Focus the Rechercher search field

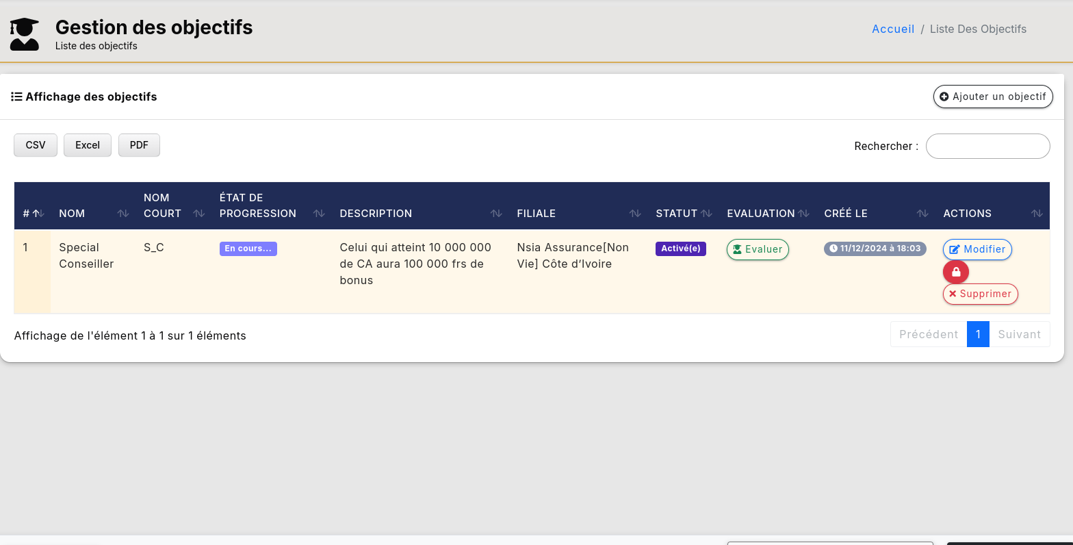click(987, 146)
